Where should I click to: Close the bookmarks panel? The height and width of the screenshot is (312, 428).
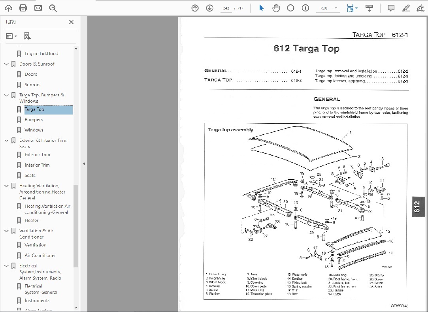(x=71, y=22)
